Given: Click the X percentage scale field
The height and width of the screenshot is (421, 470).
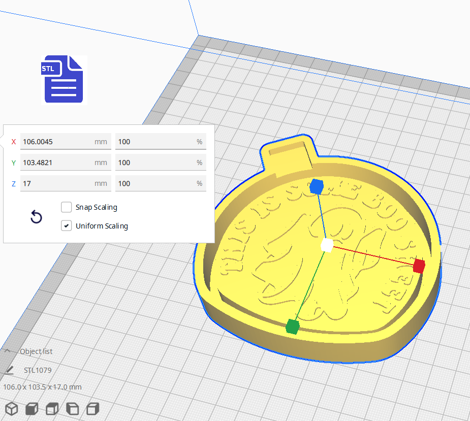Looking at the screenshot, I should tap(161, 141).
